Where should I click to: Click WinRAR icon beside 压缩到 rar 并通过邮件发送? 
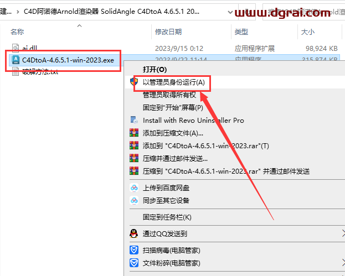coord(134,171)
